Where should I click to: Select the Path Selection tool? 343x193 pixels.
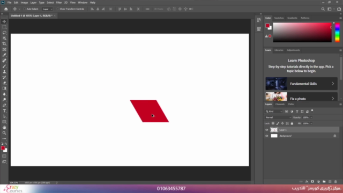4,116
